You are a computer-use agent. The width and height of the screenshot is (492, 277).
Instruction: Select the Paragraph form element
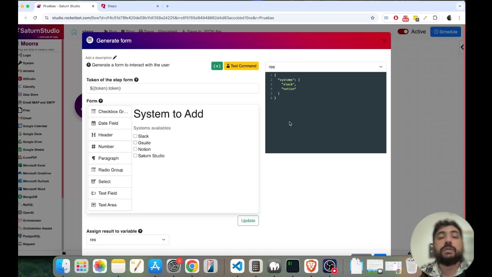(110, 158)
